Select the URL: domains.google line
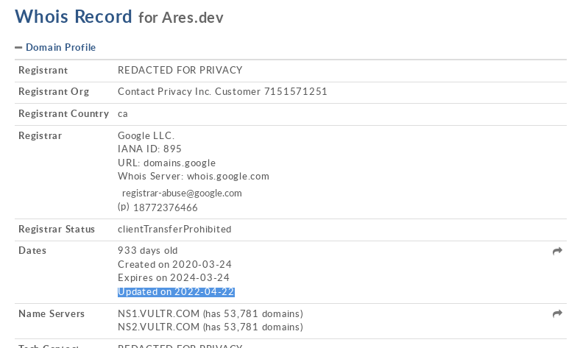Screen dimensions: 580x348 [166, 163]
